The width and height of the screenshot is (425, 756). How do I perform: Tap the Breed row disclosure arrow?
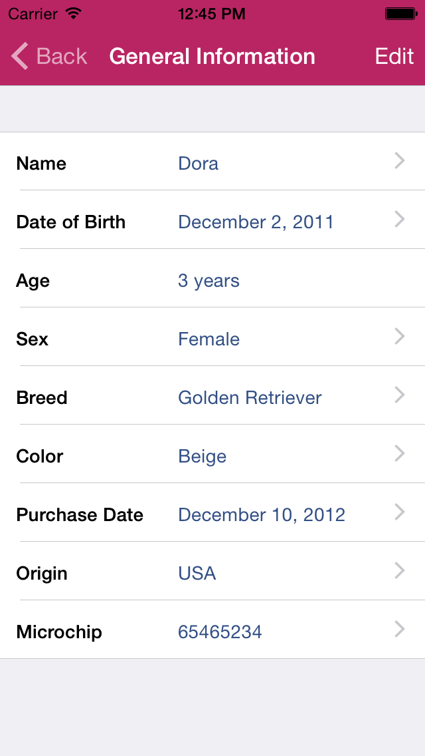tap(400, 395)
